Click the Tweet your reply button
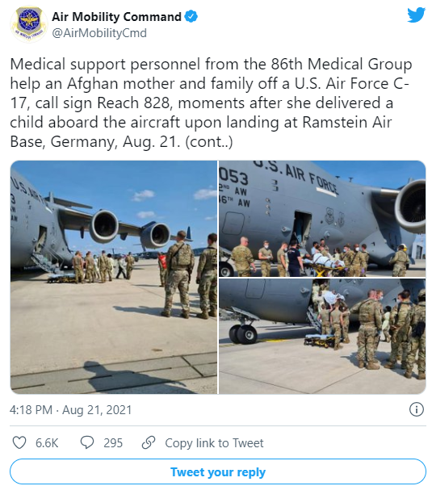 click(218, 471)
